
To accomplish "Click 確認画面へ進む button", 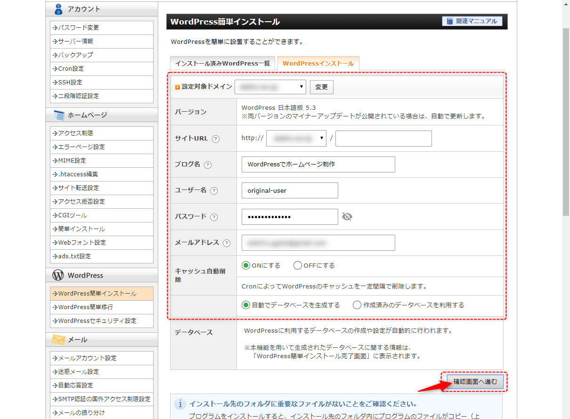I will click(x=475, y=381).
